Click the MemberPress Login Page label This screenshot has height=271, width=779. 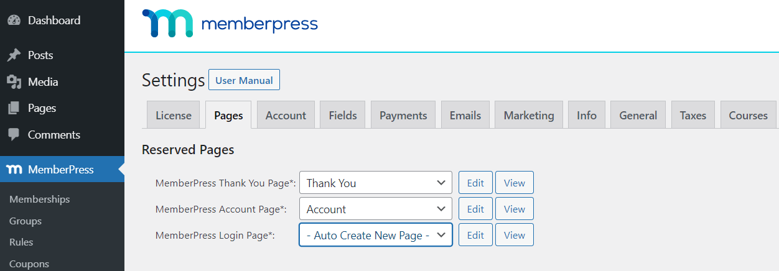(x=215, y=236)
